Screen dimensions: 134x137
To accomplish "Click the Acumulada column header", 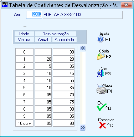I will click(x=65, y=40).
